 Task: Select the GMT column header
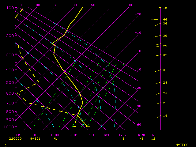[x=19, y=135]
